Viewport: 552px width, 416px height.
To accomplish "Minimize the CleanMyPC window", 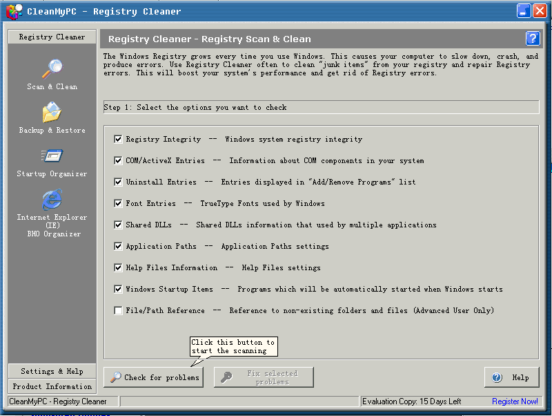I will click(x=524, y=11).
